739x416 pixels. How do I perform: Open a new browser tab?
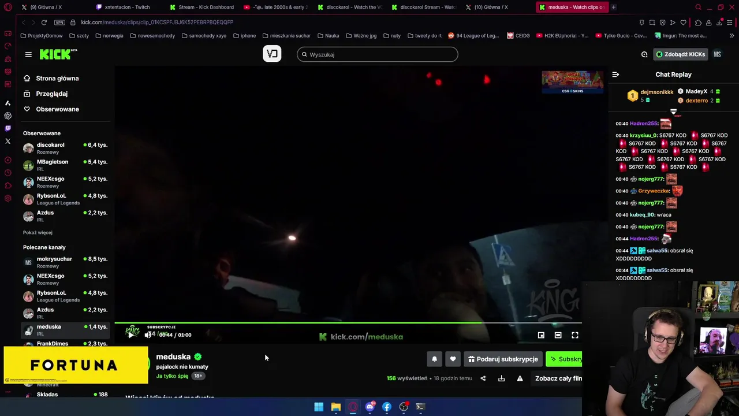pos(613,7)
